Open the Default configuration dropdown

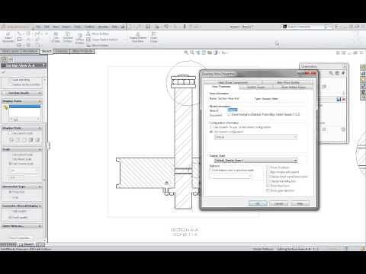point(256,137)
